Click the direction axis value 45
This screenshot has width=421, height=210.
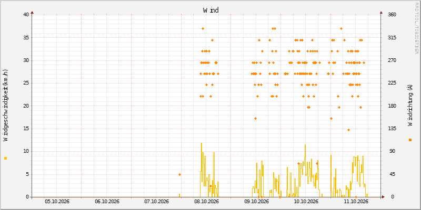[392, 174]
